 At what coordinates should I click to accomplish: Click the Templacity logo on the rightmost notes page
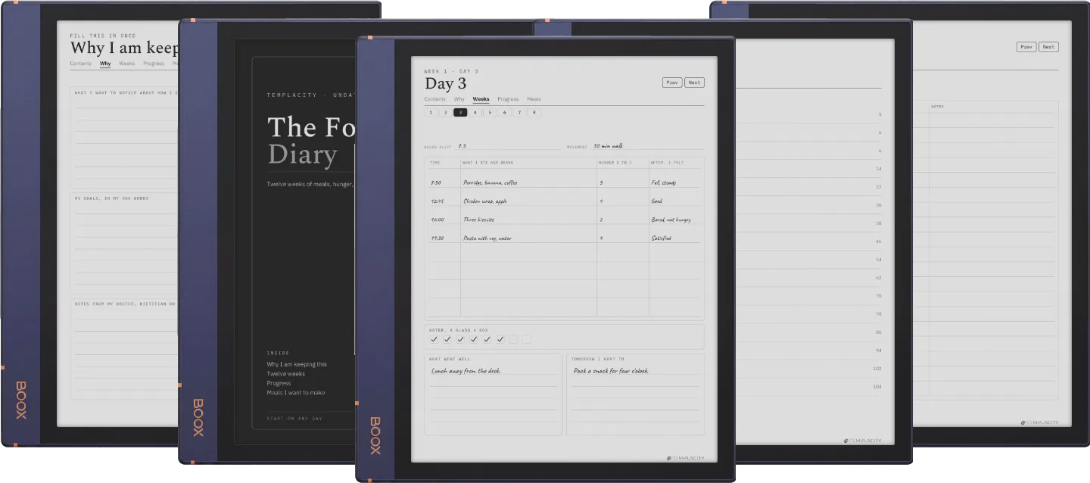point(1039,422)
